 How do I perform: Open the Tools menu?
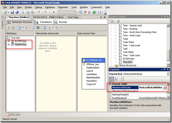point(74,7)
